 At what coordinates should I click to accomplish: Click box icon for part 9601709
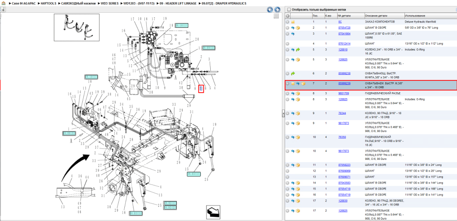pyautogui.click(x=298, y=94)
